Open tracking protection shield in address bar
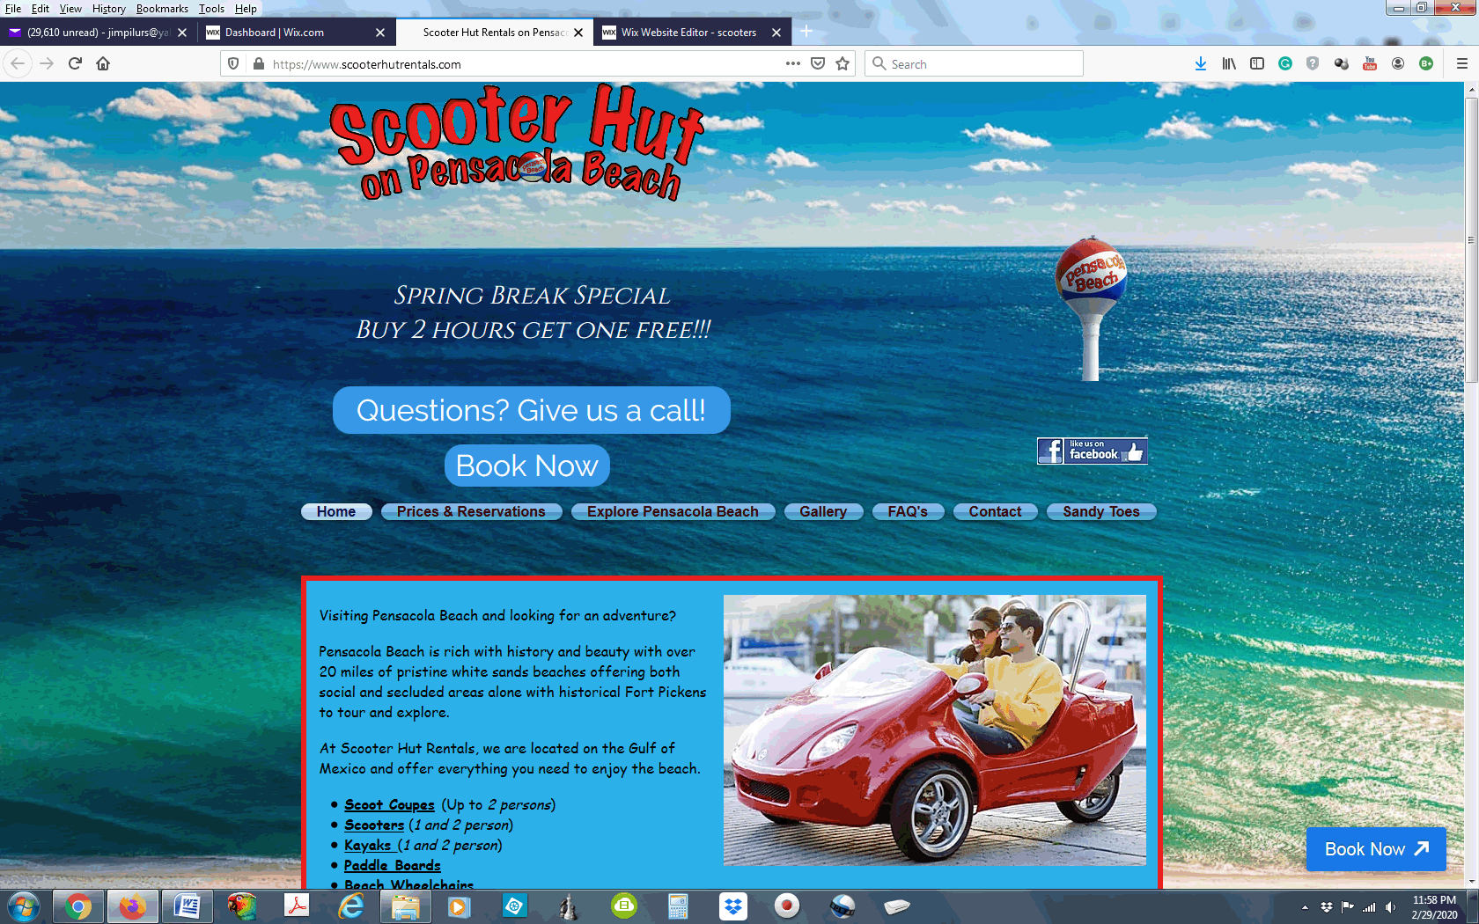 click(233, 63)
